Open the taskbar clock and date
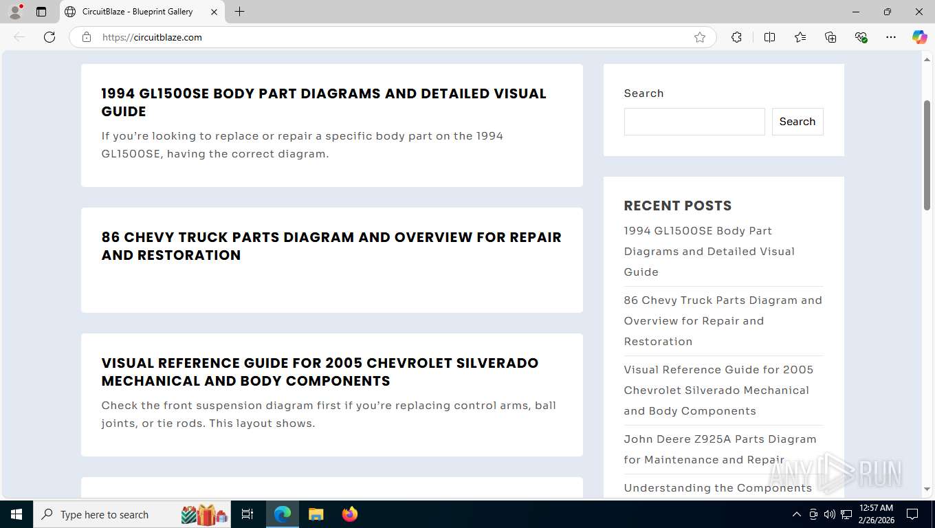Viewport: 935px width, 528px height. click(x=877, y=514)
